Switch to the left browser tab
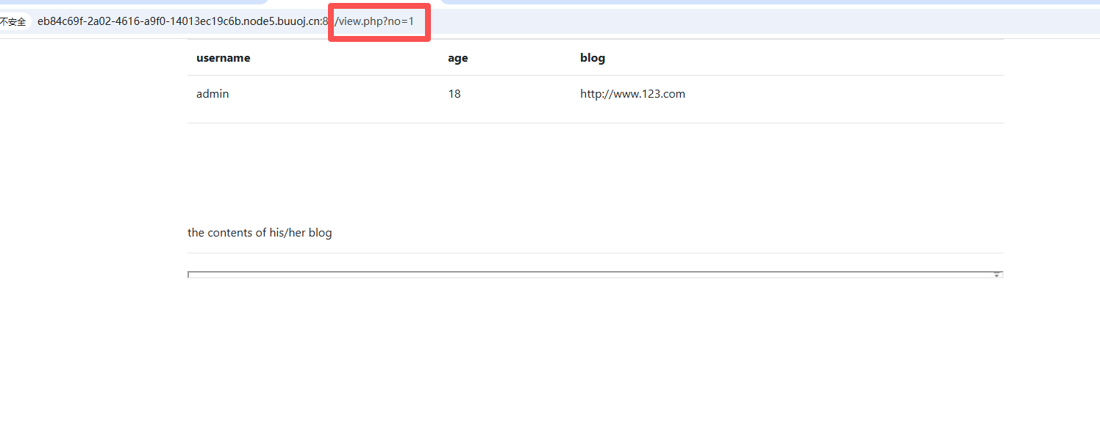Screen dimensions: 1100x429 [x=132, y=2]
